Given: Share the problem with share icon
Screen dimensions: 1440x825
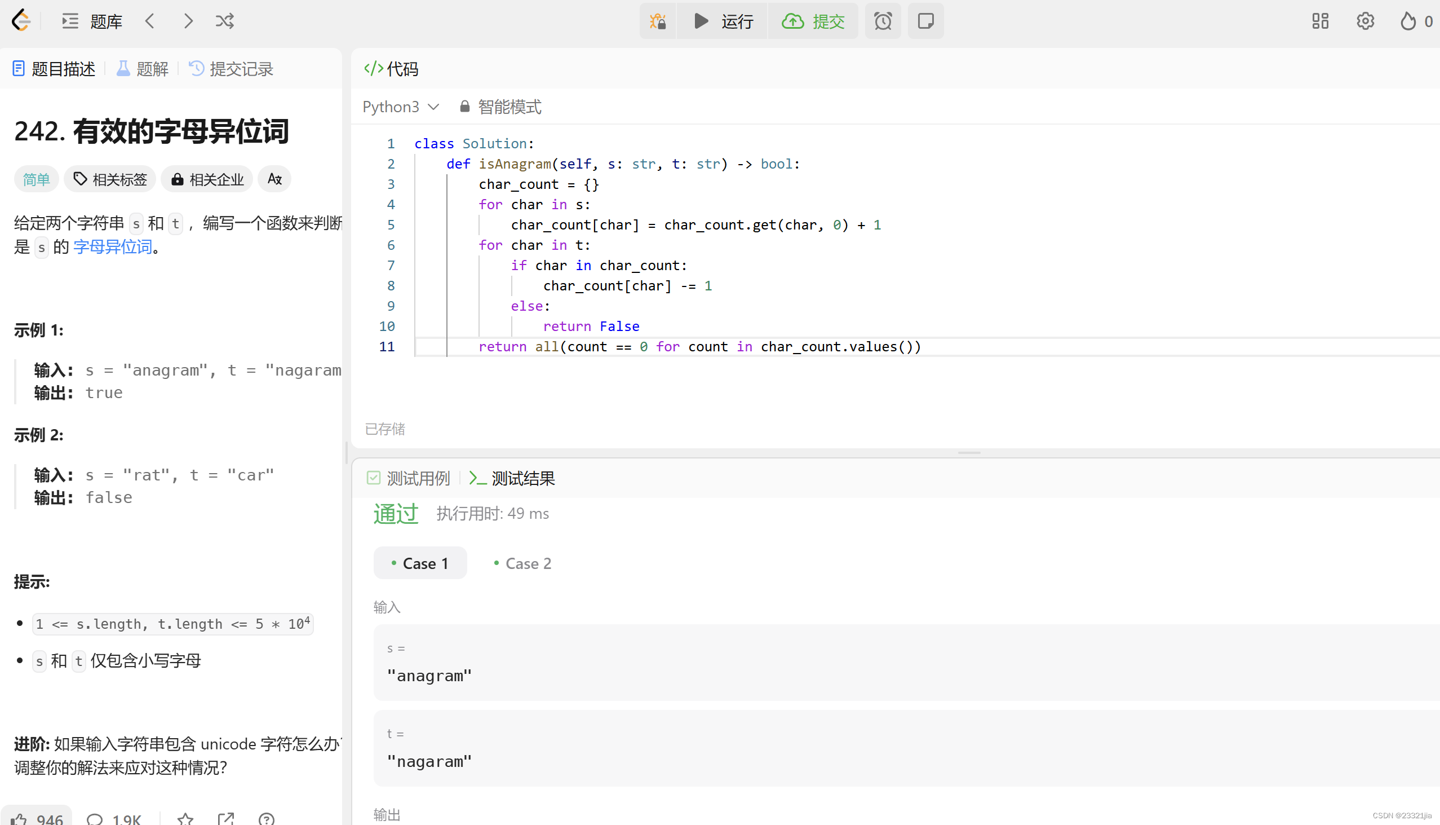Looking at the screenshot, I should pos(226,819).
